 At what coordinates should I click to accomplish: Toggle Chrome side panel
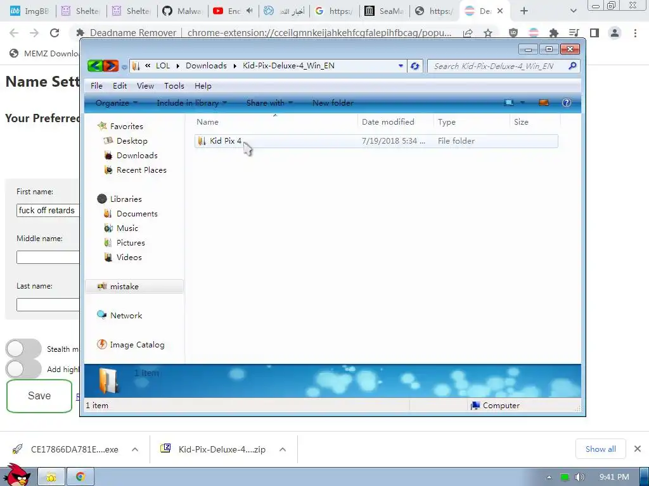[594, 33]
